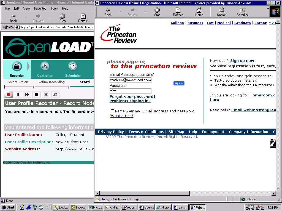Click the vertical scrollbar down arrow

(x=278, y=189)
